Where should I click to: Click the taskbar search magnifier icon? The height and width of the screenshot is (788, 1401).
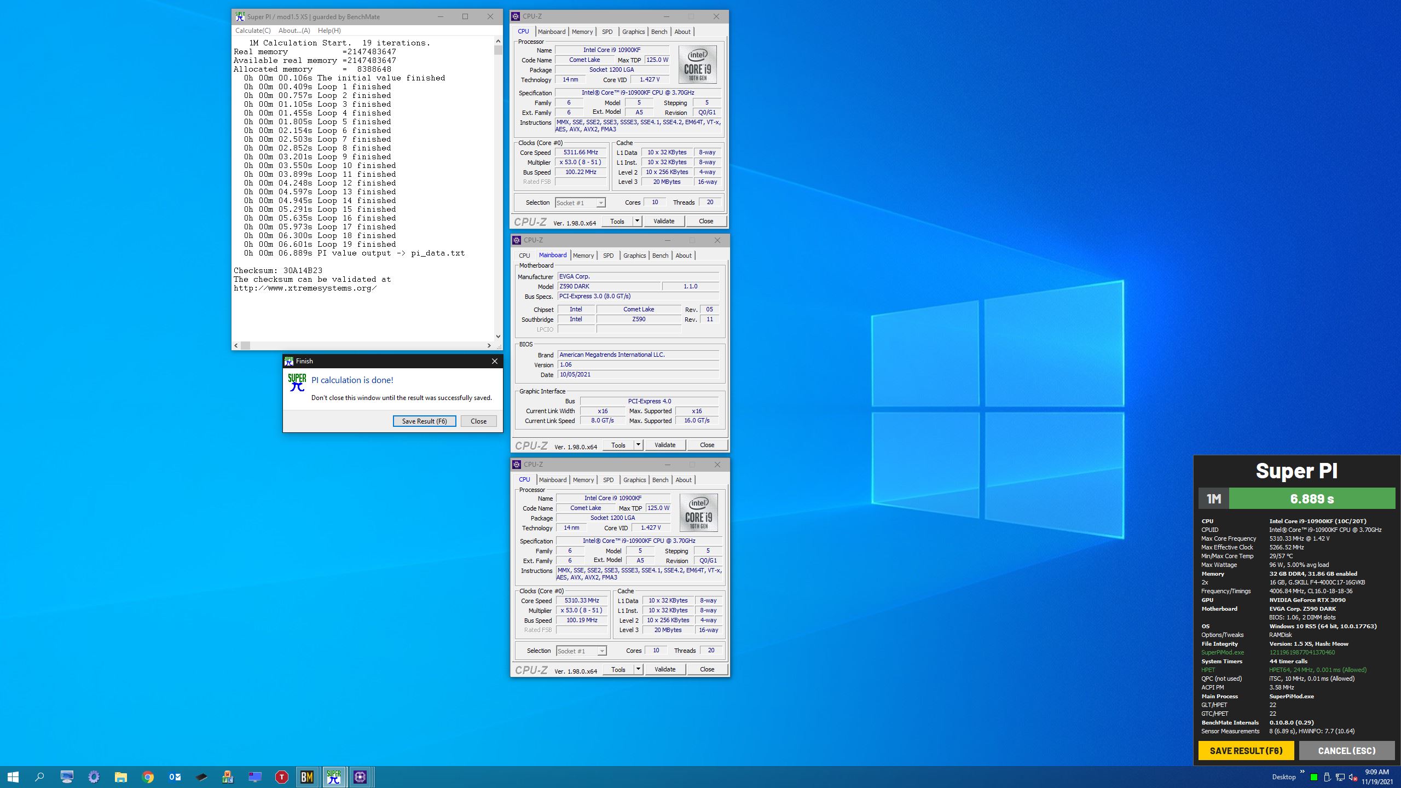[39, 777]
